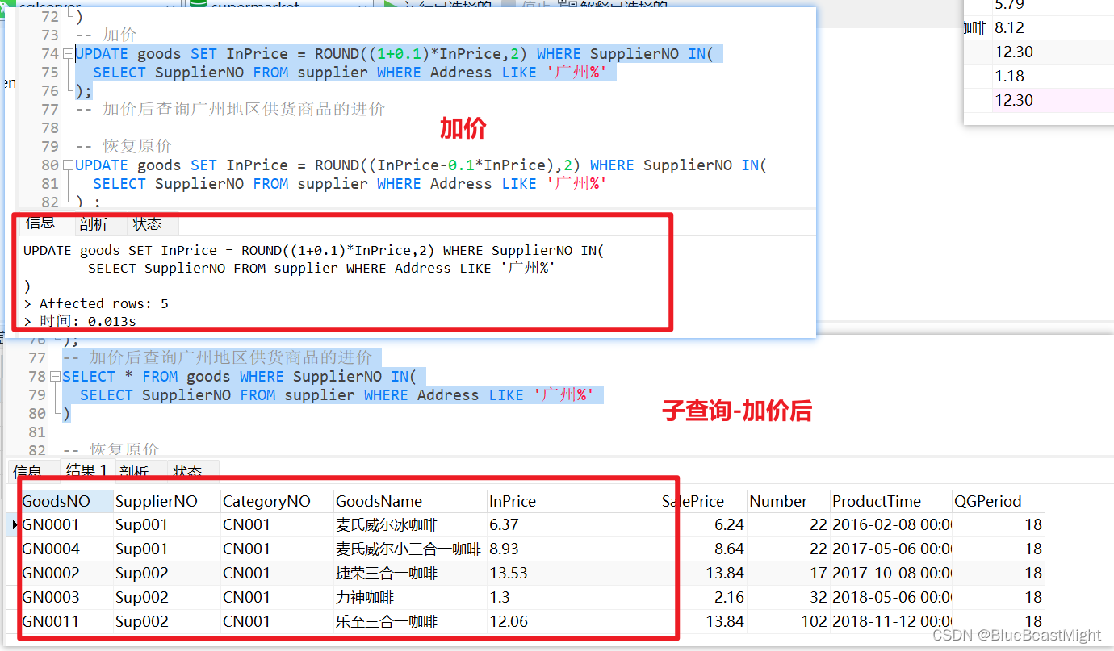
Task: Select the Number column header
Action: click(789, 501)
